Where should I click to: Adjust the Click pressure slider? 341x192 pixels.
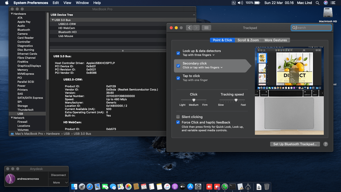click(x=194, y=100)
